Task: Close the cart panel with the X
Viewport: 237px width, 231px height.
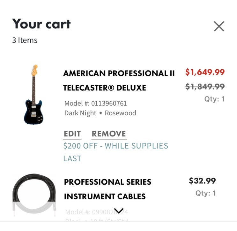Action: point(219,26)
